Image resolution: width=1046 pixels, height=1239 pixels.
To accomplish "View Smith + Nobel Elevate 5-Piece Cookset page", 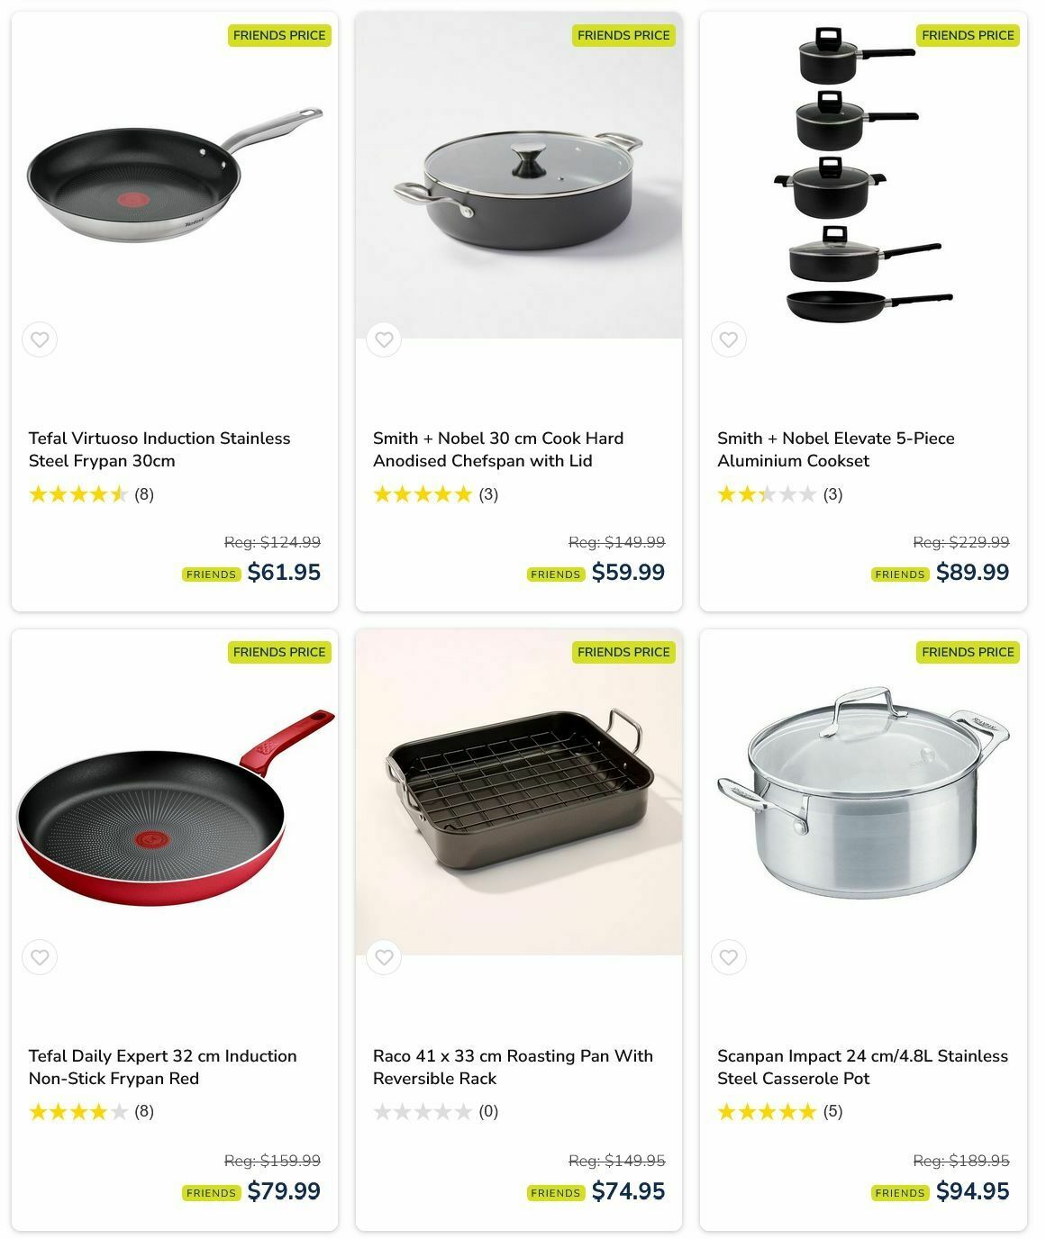I will [836, 449].
